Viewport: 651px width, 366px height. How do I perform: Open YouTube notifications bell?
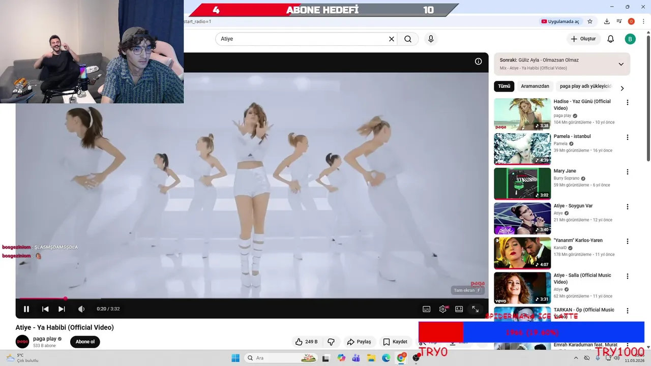611,39
